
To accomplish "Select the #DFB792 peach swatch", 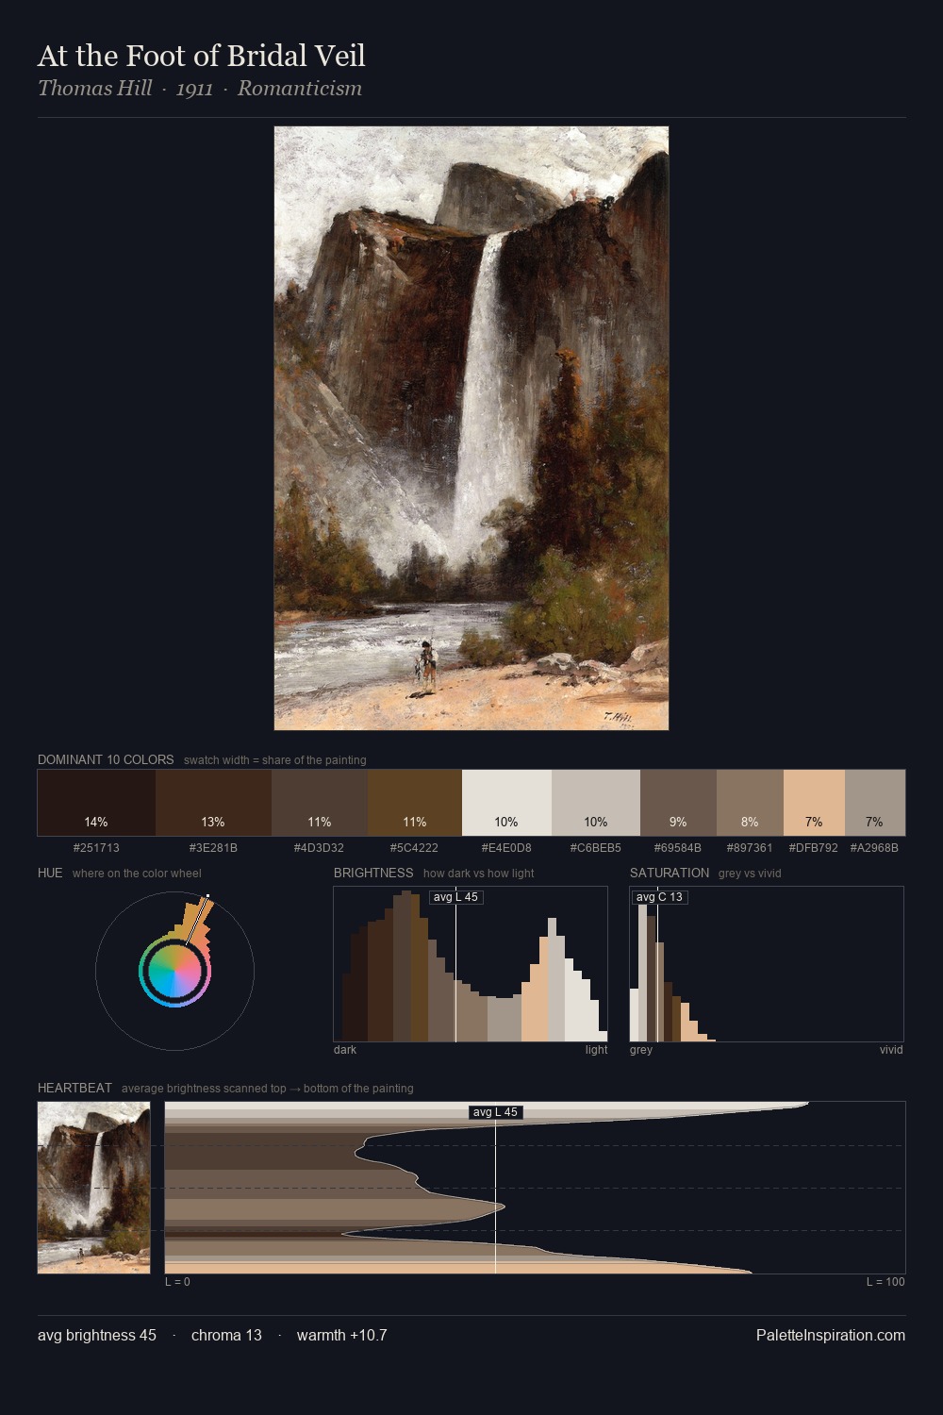I will (814, 803).
